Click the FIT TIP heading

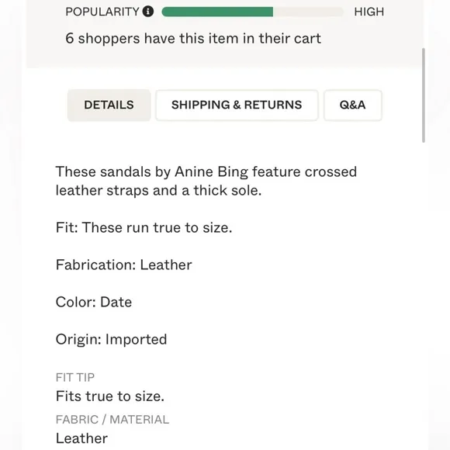click(x=75, y=377)
